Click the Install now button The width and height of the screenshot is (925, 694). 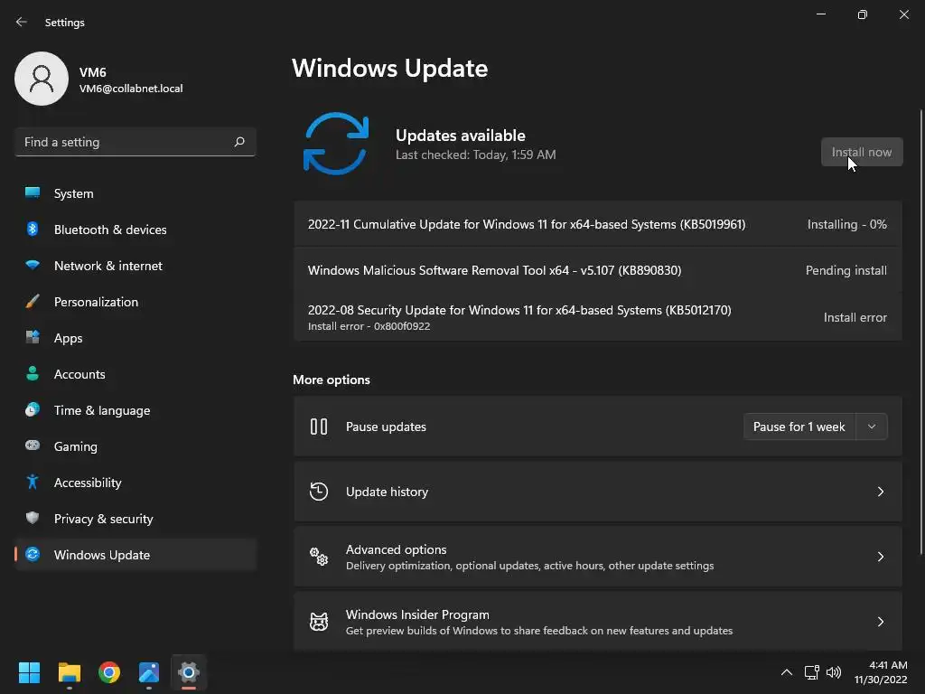pos(862,152)
